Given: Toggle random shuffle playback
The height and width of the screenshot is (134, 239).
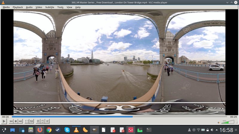Looking at the screenshot, I should (x=47, y=121).
